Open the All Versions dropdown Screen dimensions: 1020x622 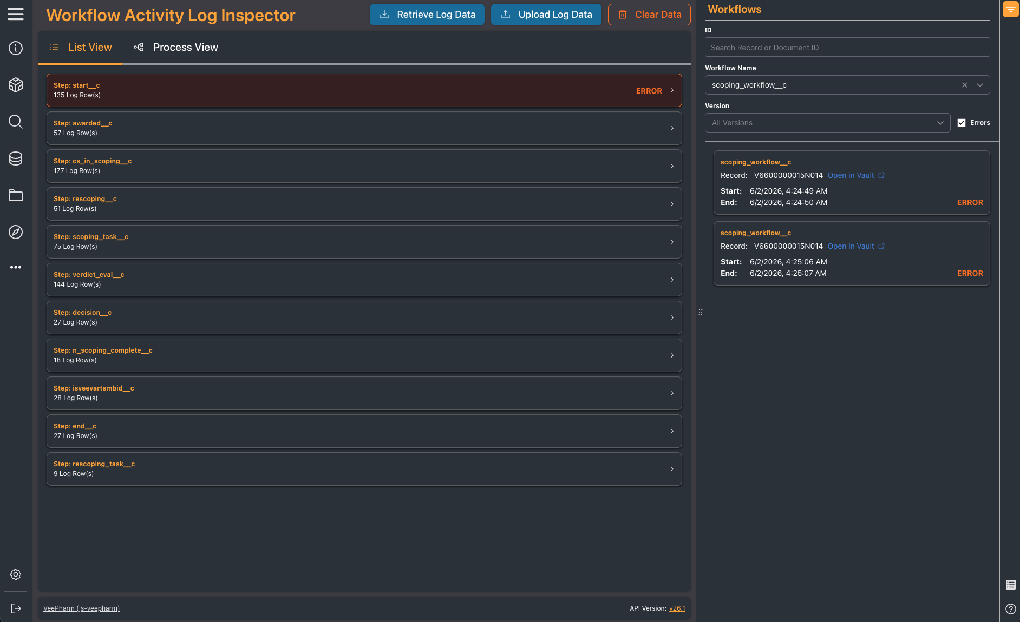coord(827,123)
